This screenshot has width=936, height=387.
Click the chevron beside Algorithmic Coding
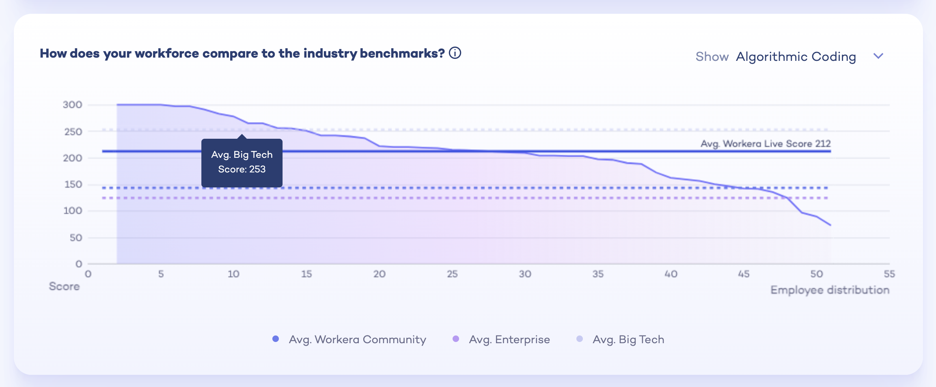click(x=878, y=56)
